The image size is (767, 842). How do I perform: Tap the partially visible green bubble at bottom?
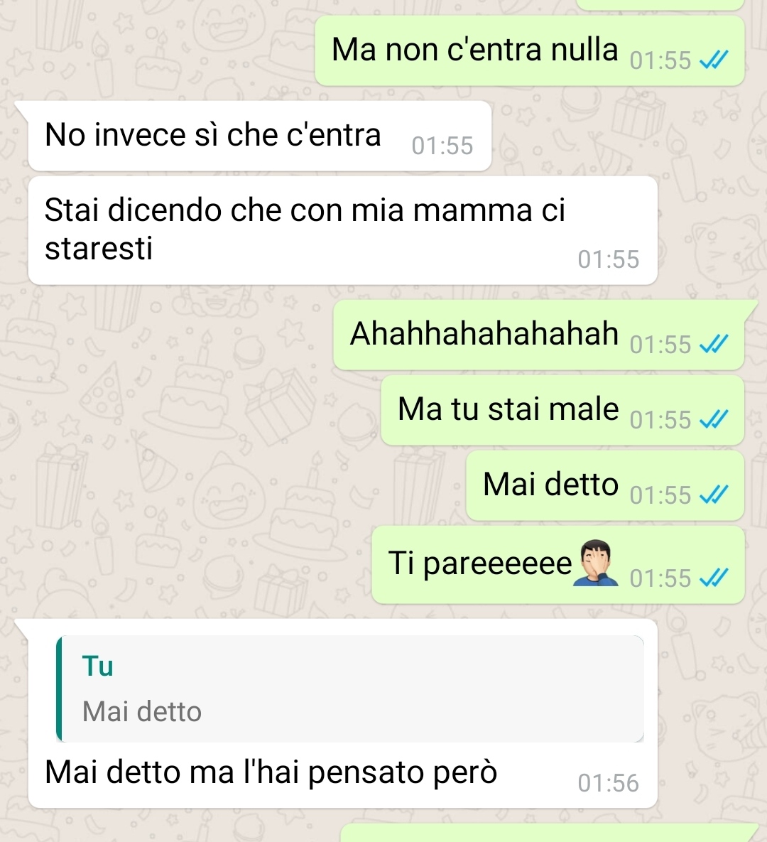coord(548,833)
